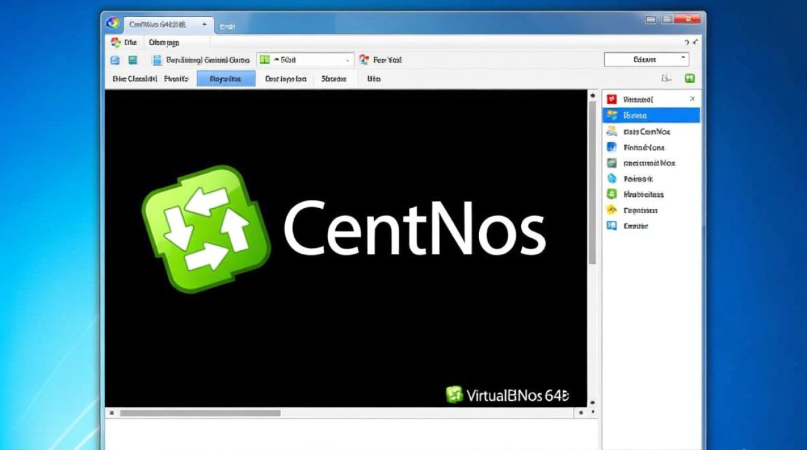The height and width of the screenshot is (450, 807).
Task: Click the 'Bapdiinng Geniid Guoe' toolbar button label
Action: 208,60
